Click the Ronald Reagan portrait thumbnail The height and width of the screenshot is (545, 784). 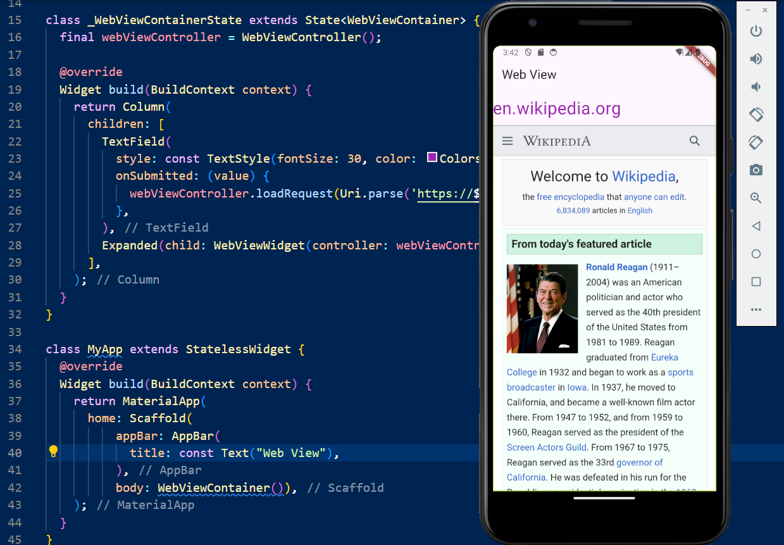tap(542, 308)
